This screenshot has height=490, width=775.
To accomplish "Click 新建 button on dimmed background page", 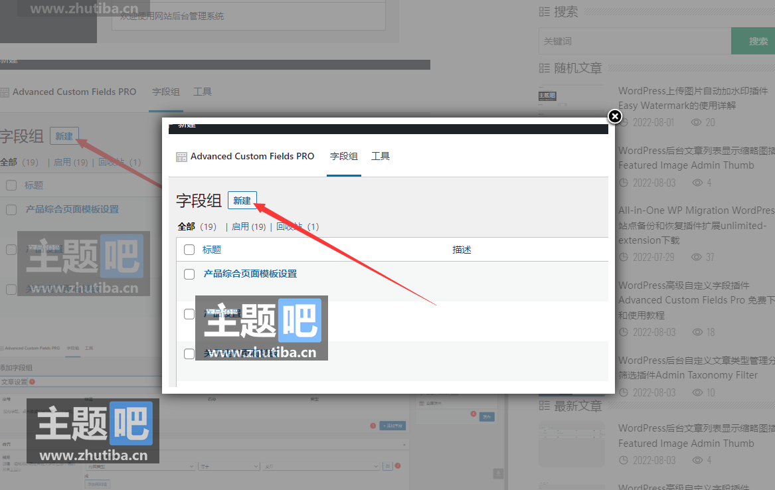I will (x=64, y=136).
